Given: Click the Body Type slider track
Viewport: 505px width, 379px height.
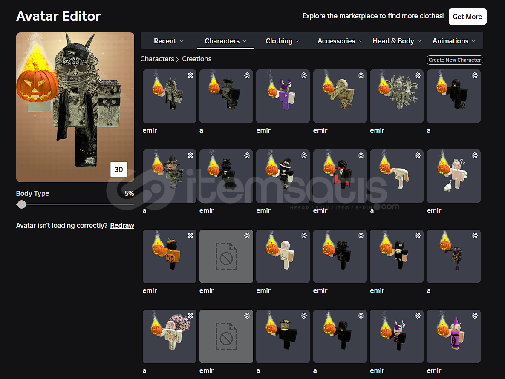Looking at the screenshot, I should tap(75, 204).
